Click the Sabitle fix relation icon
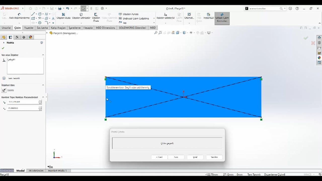Image resolution: width=322 pixels, height=181 pixels. (4, 90)
